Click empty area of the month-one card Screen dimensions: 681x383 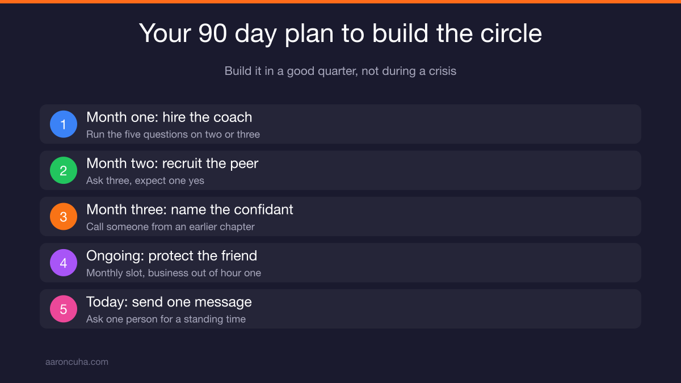454,124
